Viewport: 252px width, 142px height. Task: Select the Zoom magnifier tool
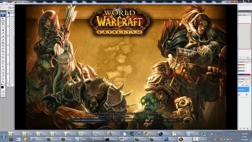(3, 82)
